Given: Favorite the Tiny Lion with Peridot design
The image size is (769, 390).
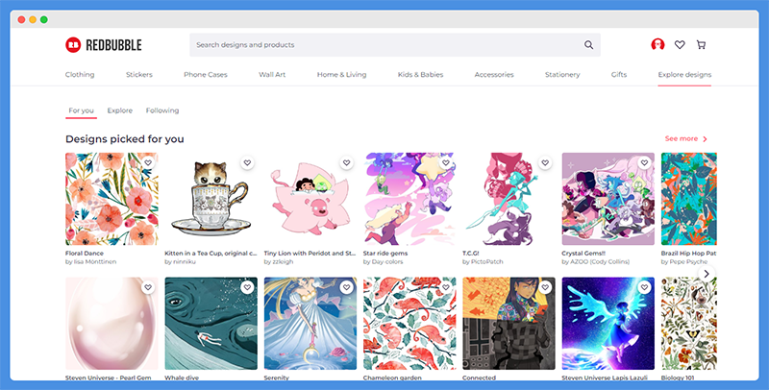Looking at the screenshot, I should click(x=347, y=162).
